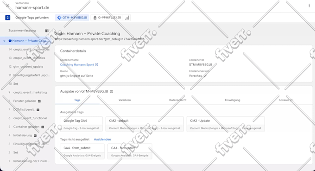315x171 pixels.
Task: Click the hamann-sport.de domain title
Action: pos(32,7)
